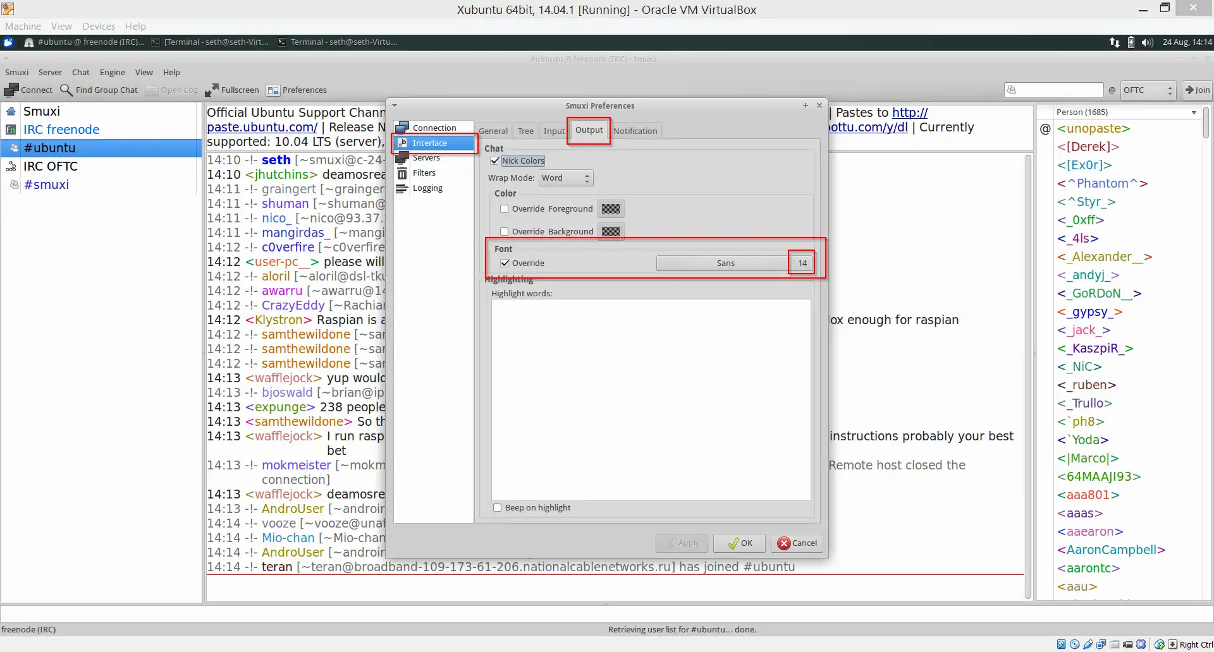The image size is (1214, 652).
Task: Click the #ubuntu channel icon
Action: pyautogui.click(x=15, y=148)
